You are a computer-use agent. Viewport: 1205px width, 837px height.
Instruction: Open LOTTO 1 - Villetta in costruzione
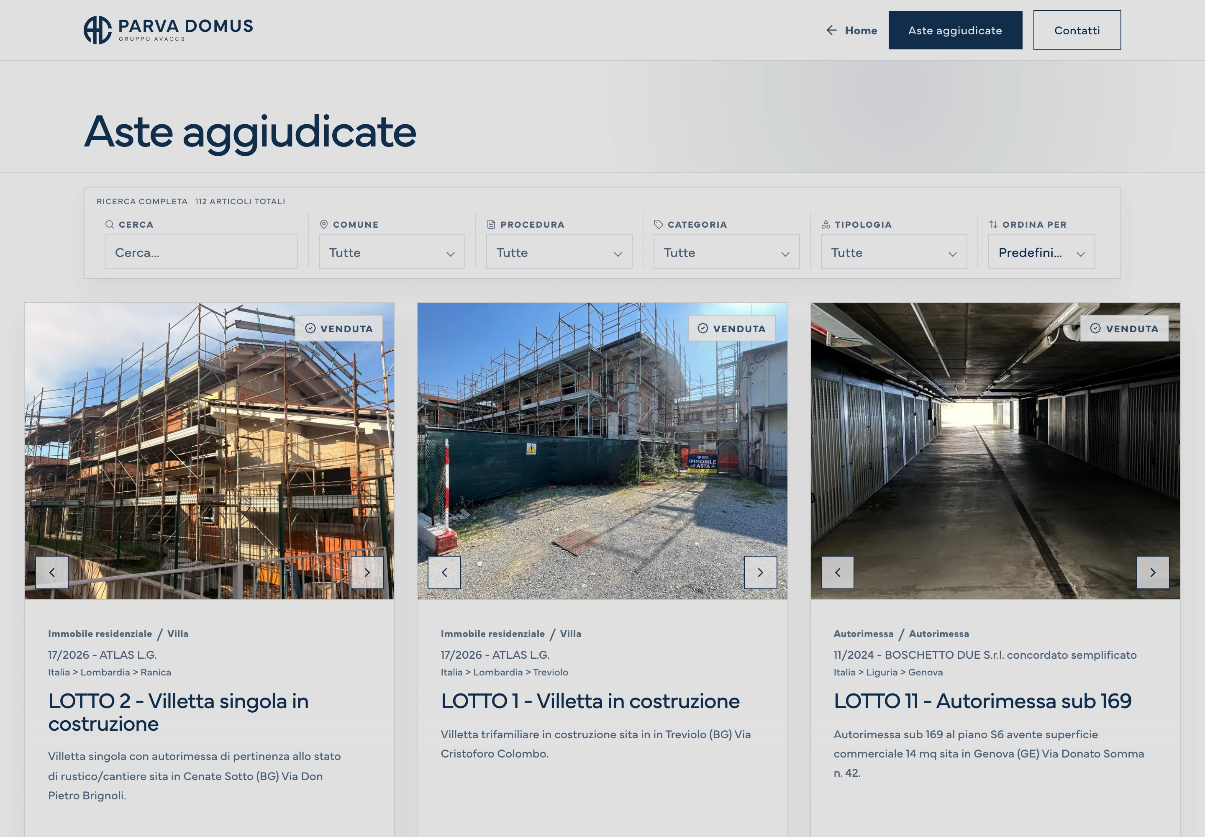(x=590, y=701)
